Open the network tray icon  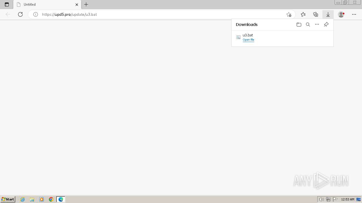pyautogui.click(x=328, y=199)
